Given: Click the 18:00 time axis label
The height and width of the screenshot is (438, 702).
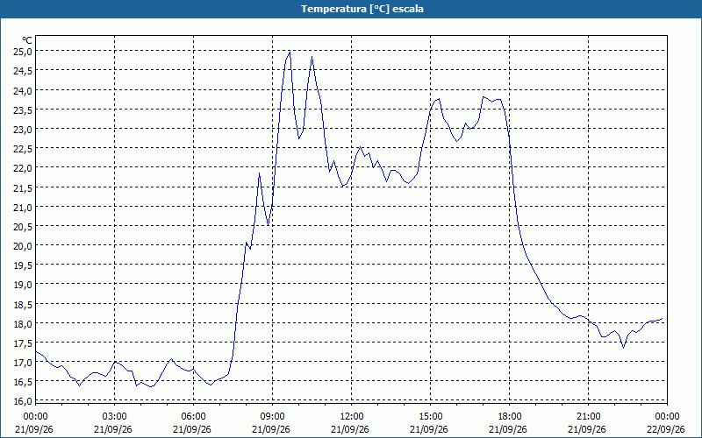Looking at the screenshot, I should point(510,417).
